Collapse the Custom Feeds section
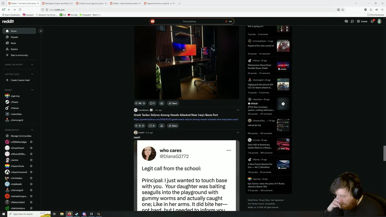386x217 pixels. [32, 74]
